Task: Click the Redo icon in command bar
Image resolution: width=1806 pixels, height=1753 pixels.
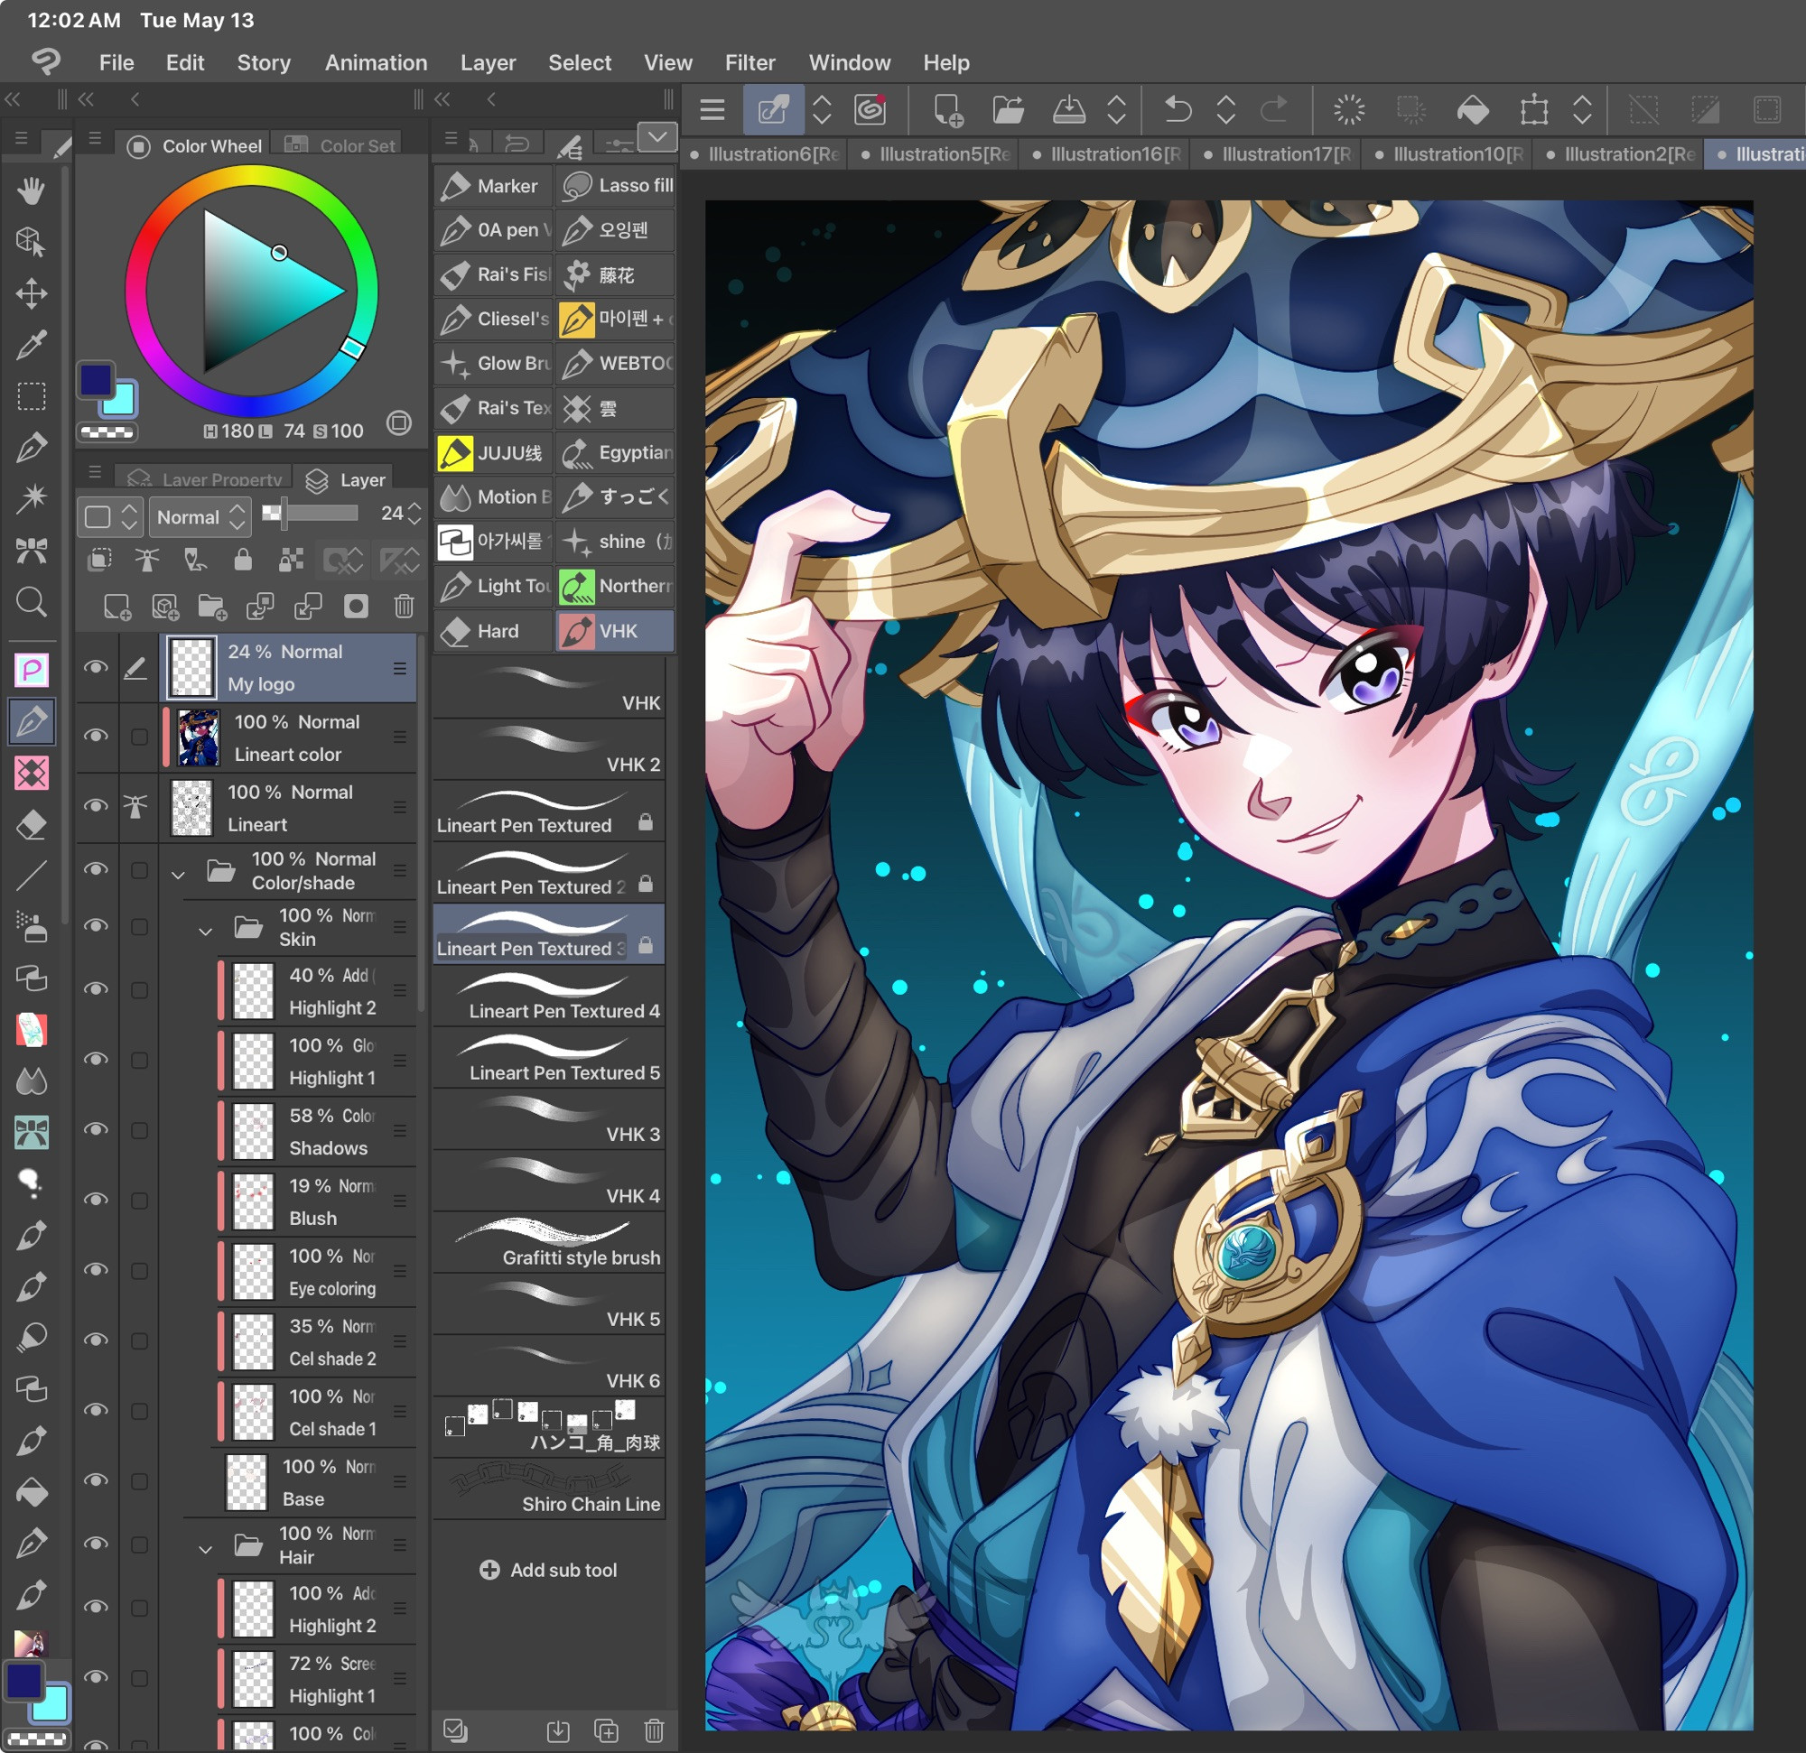Action: click(x=1274, y=109)
